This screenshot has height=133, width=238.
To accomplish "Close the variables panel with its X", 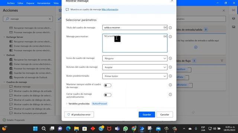I will [x=223, y=11].
